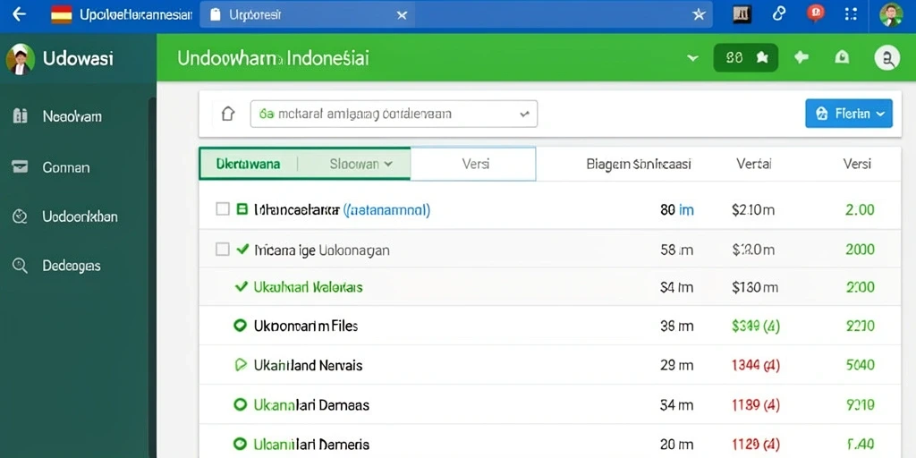Screen dimensions: 916x458
Task: Click the header pin icon
Action: pyautogui.click(x=801, y=56)
